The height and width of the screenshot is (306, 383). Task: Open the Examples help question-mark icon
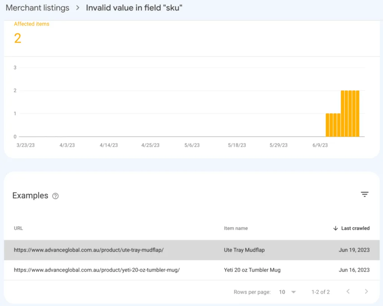pyautogui.click(x=55, y=196)
